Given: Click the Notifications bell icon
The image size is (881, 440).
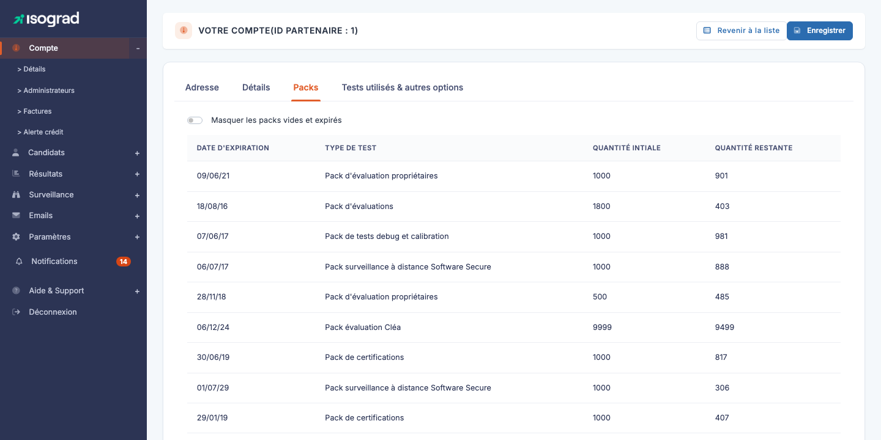Looking at the screenshot, I should [19, 262].
